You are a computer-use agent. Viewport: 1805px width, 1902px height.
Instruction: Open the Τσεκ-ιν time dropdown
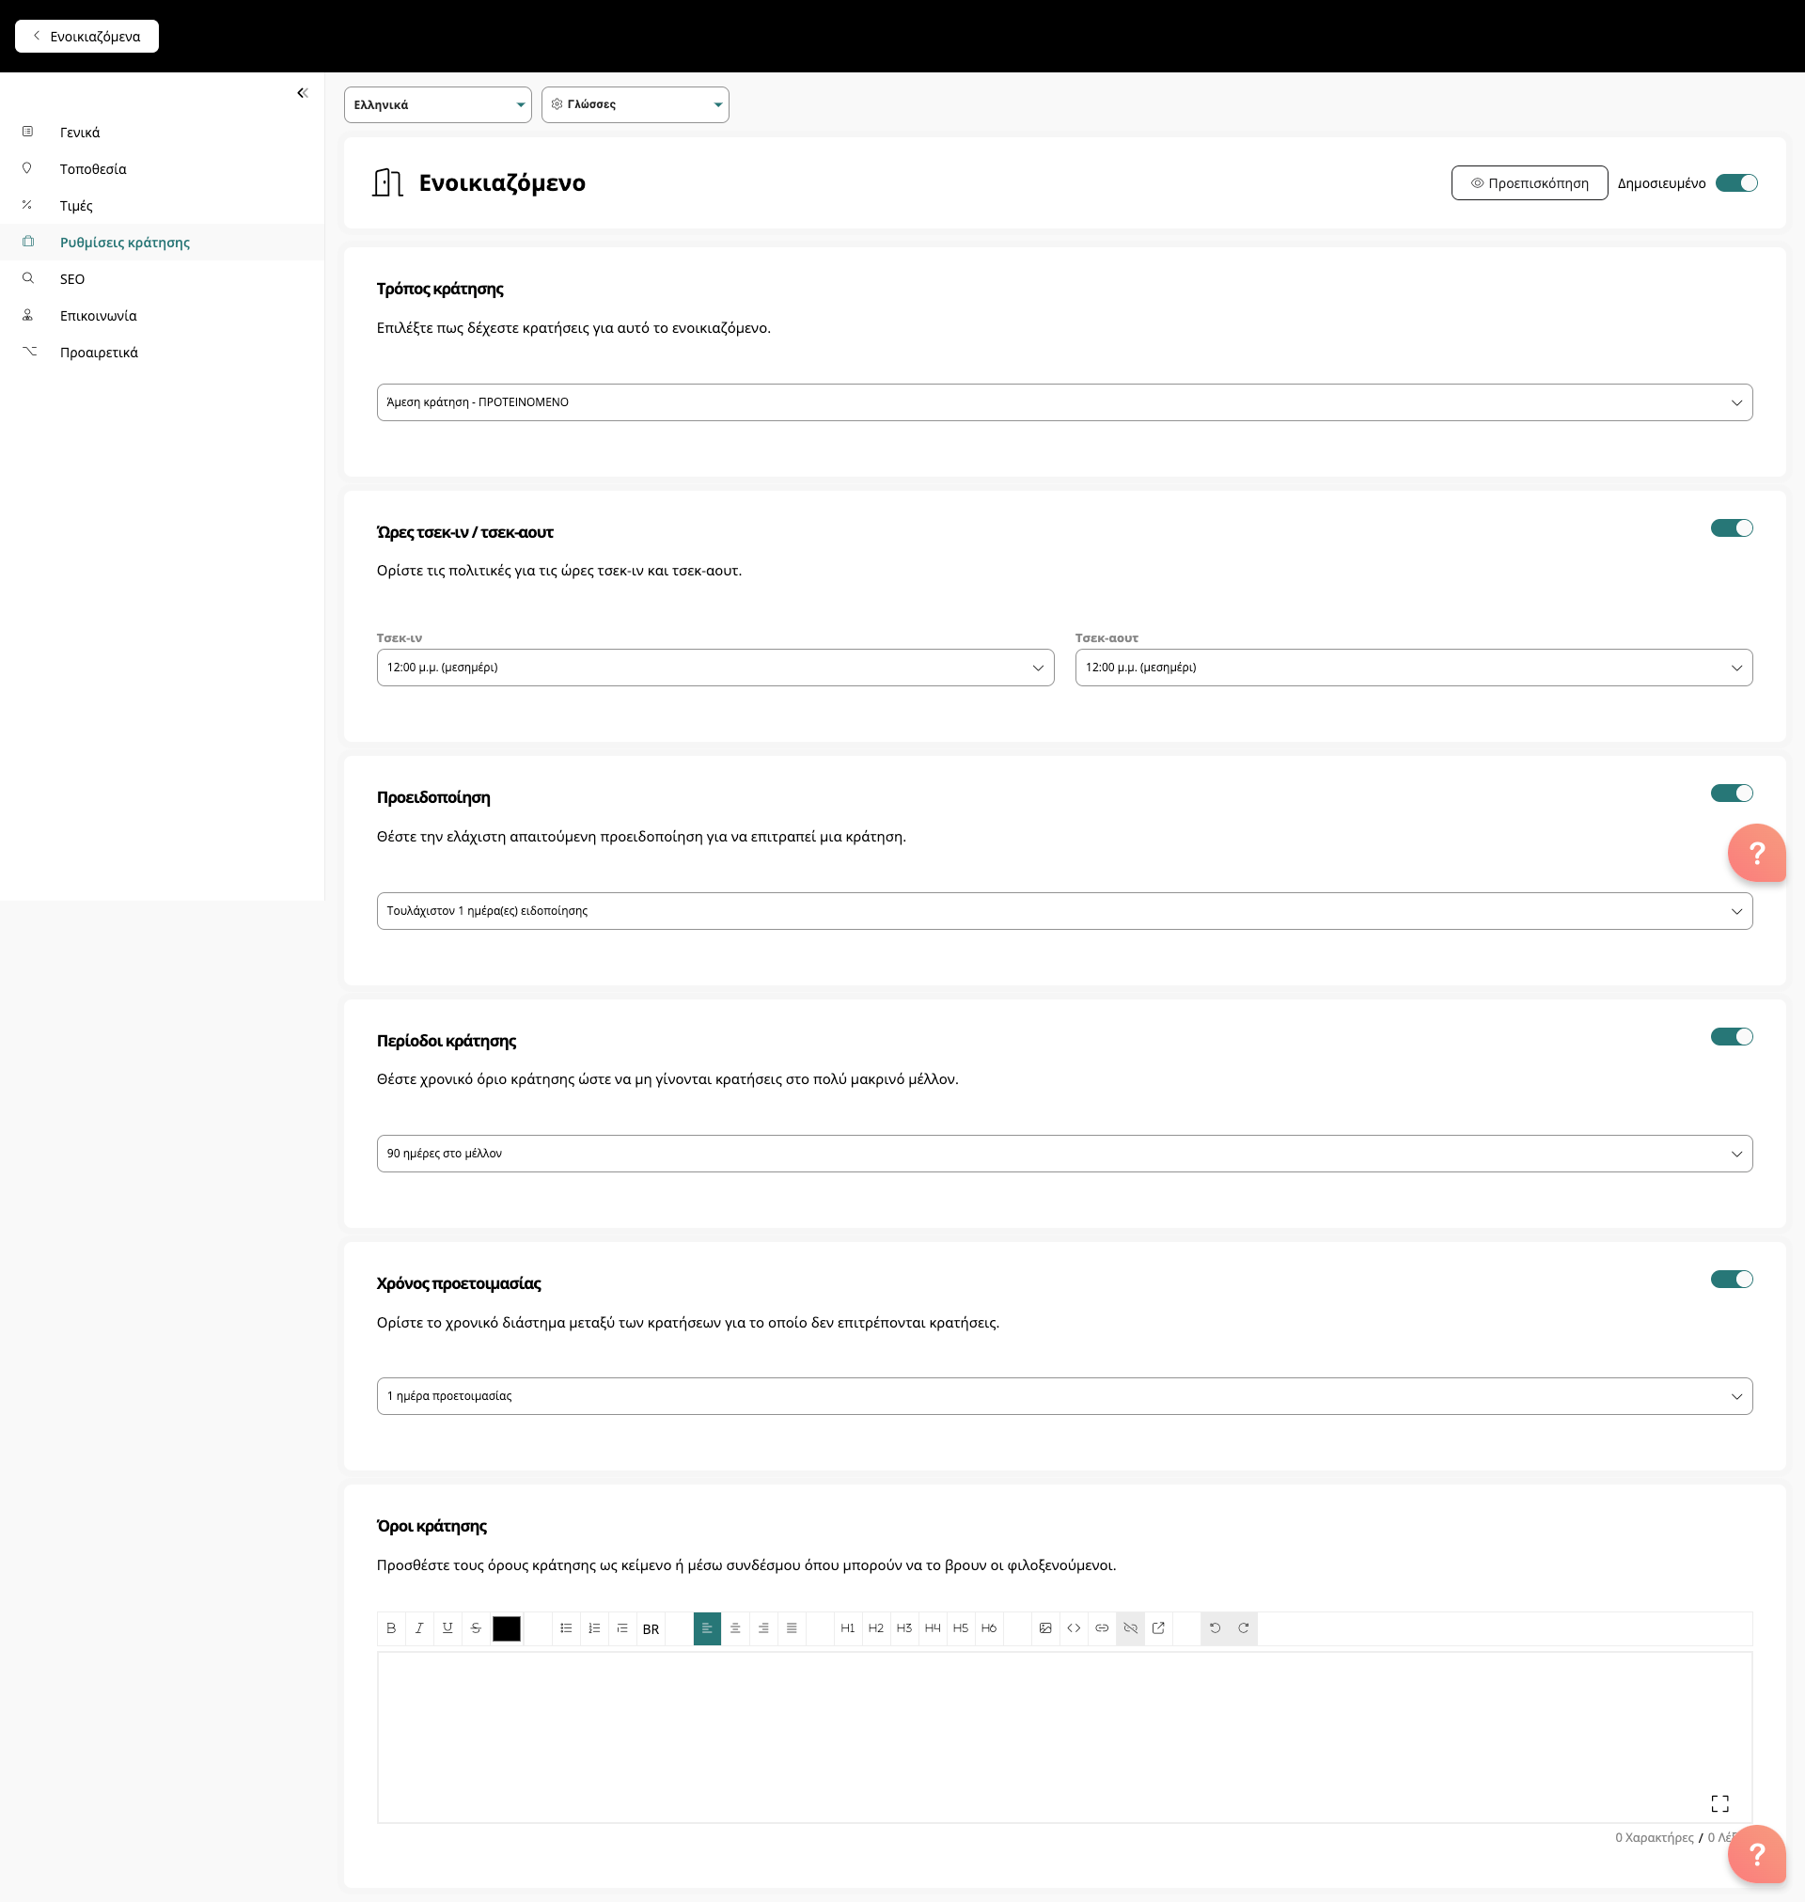714,668
